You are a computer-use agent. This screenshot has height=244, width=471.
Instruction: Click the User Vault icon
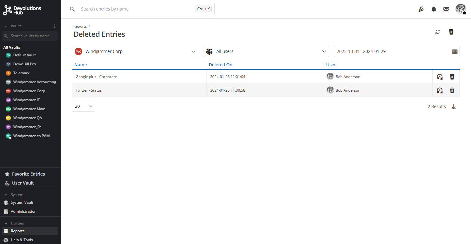(x=7, y=183)
